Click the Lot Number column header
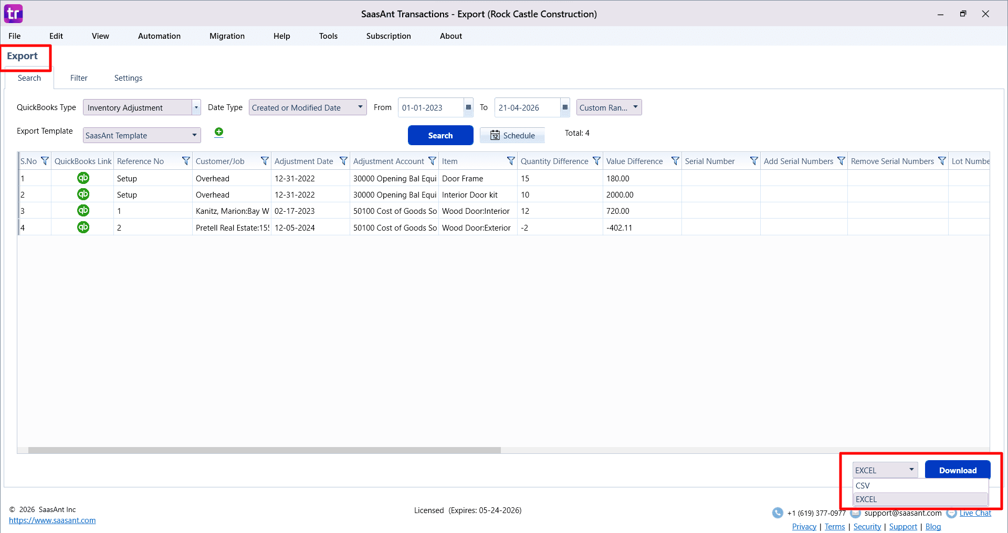This screenshot has width=1008, height=533. click(970, 161)
